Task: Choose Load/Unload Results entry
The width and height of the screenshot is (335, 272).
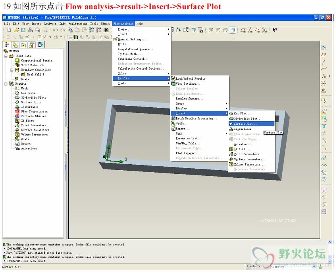Action: 199,78
